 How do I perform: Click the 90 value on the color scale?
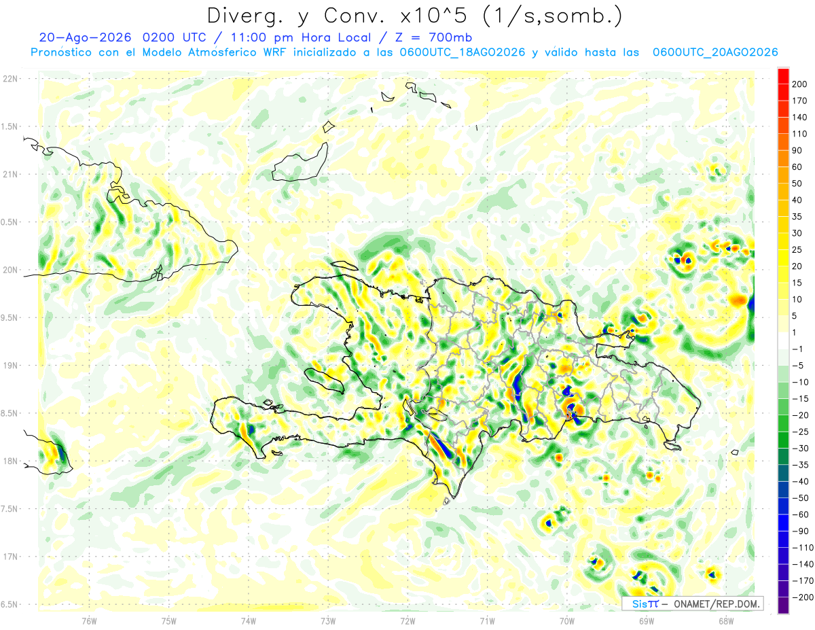pos(797,150)
